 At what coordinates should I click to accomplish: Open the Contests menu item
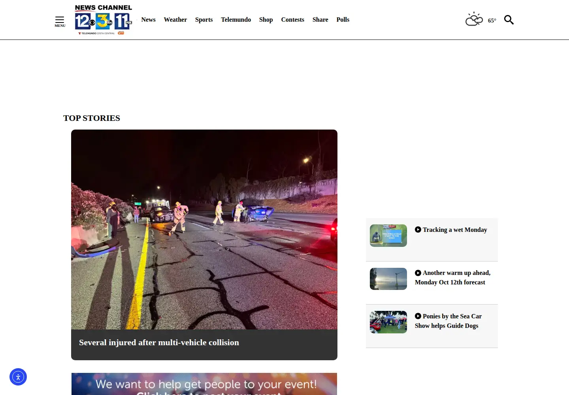(293, 20)
